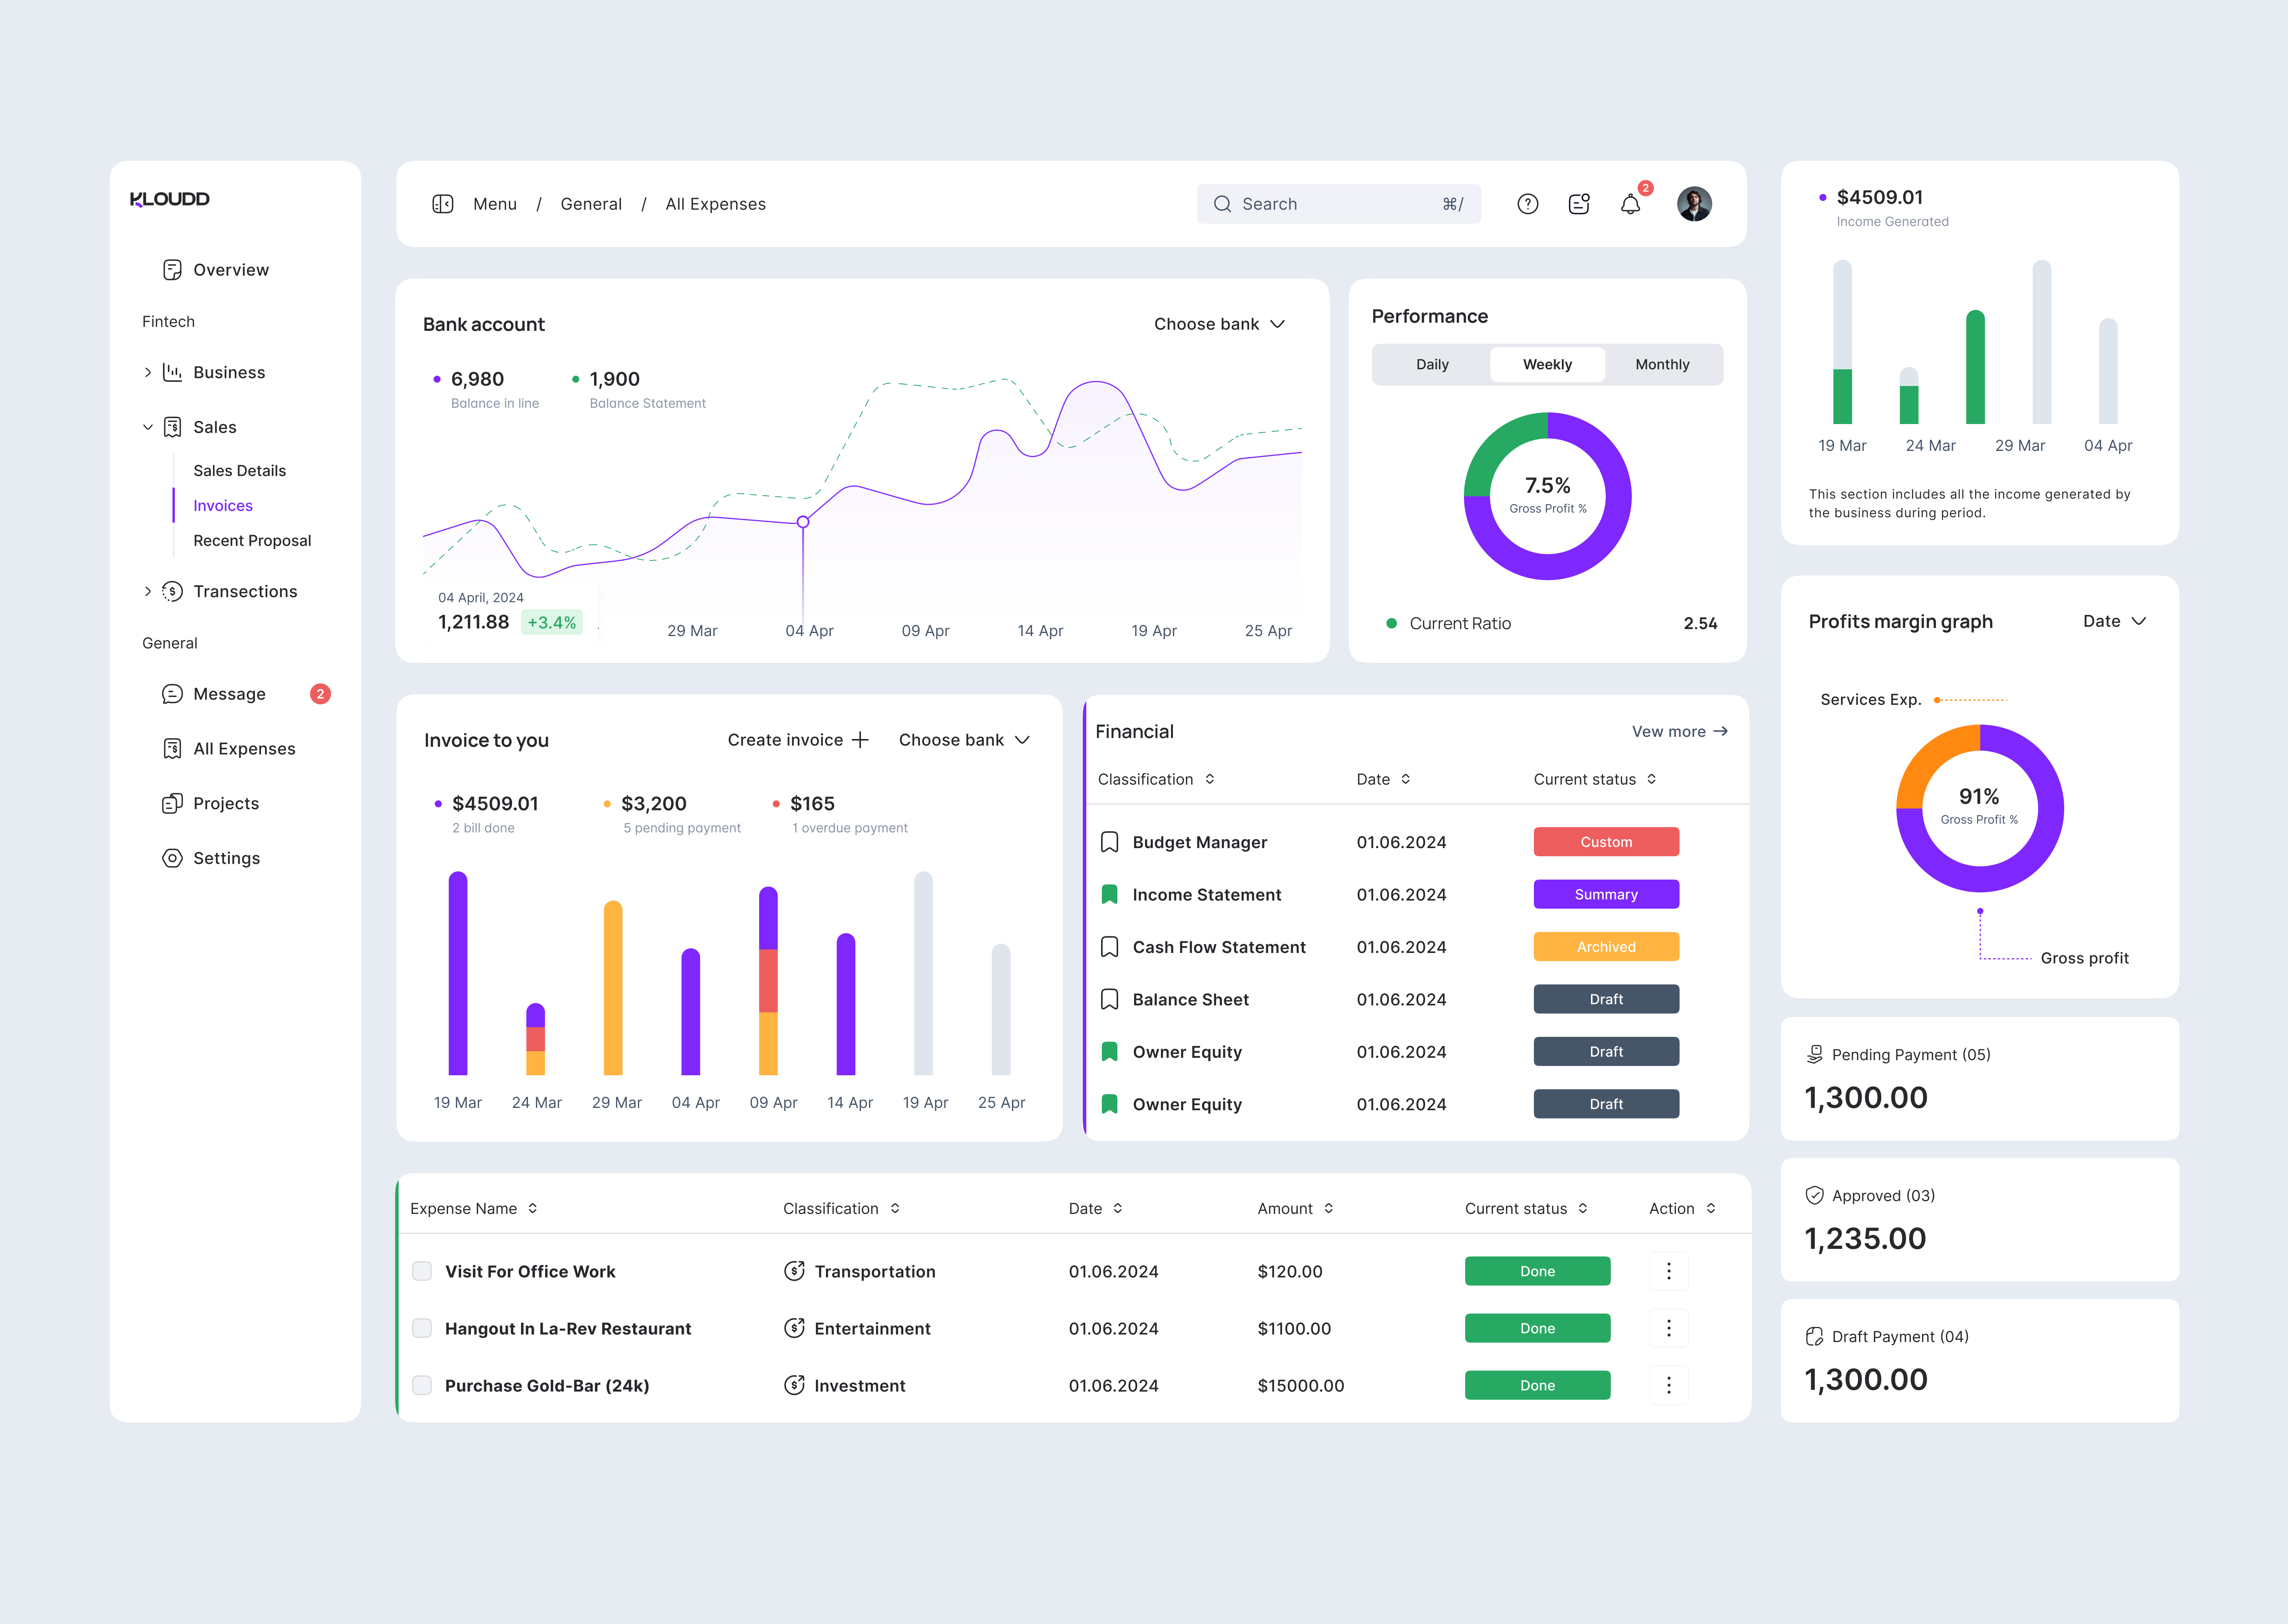Collapse the Sales section in sidebar
Screen dimensions: 2288x1624
click(x=147, y=427)
